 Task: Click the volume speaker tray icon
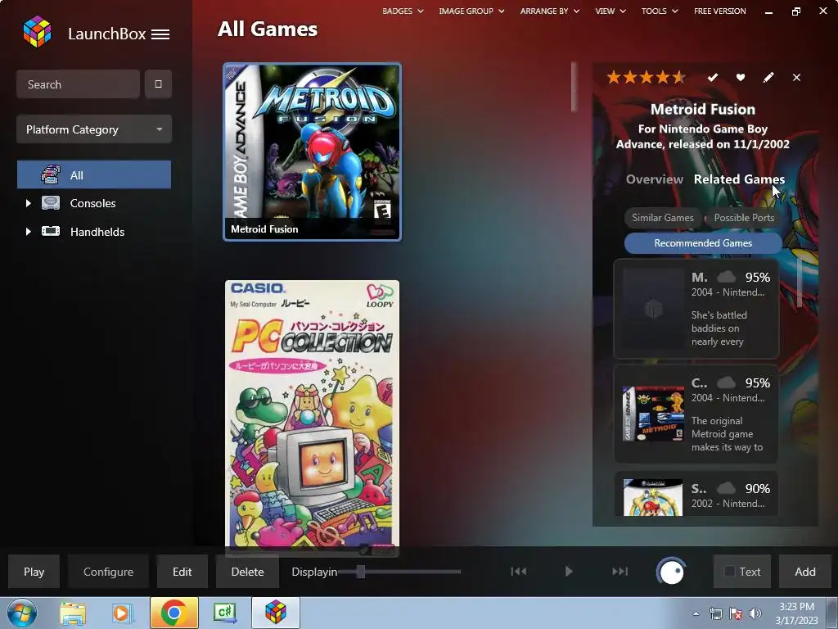click(x=755, y=613)
